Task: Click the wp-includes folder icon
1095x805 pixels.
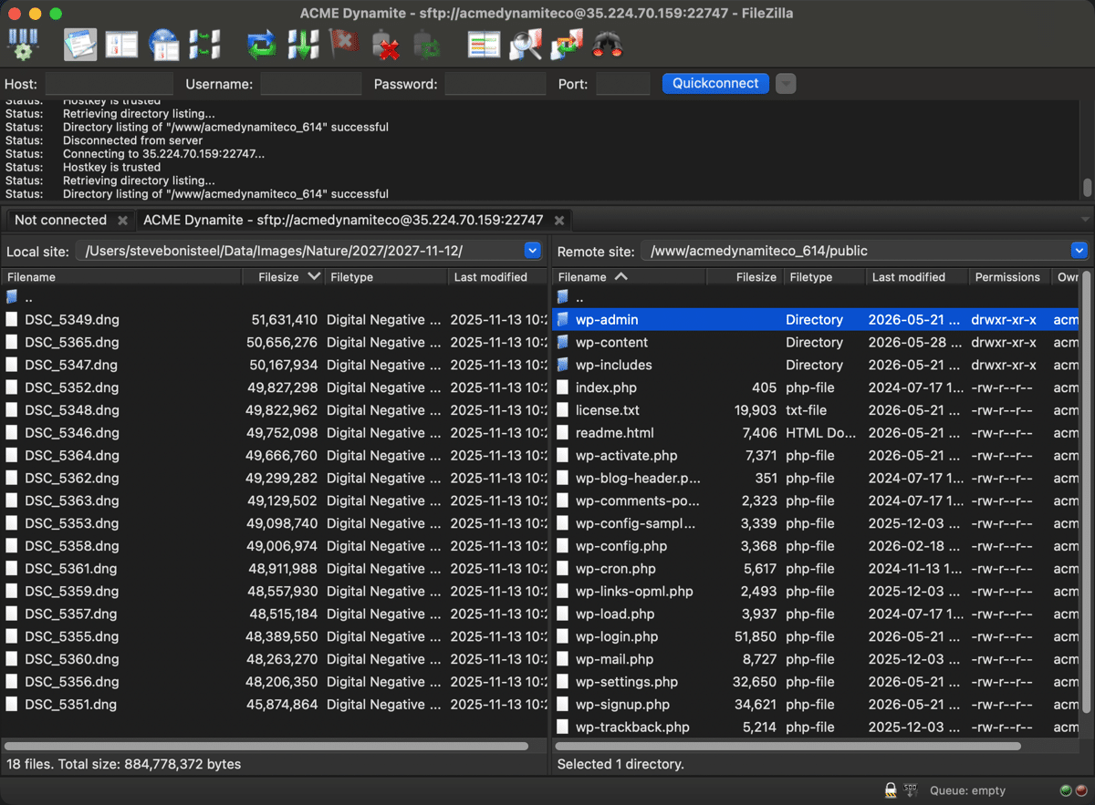Action: coord(562,365)
